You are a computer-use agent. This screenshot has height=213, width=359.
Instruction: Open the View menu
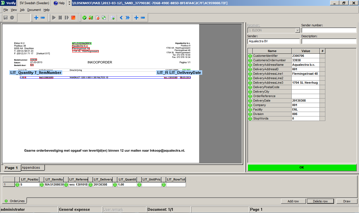point(14,10)
